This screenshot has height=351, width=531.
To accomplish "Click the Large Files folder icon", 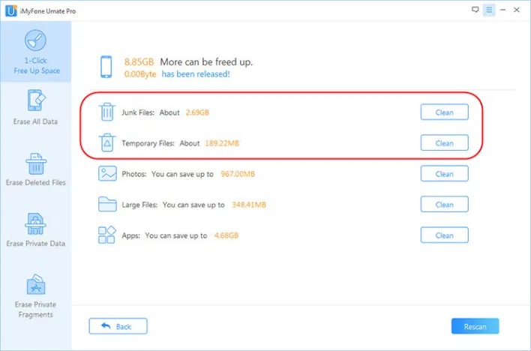I will 107,204.
